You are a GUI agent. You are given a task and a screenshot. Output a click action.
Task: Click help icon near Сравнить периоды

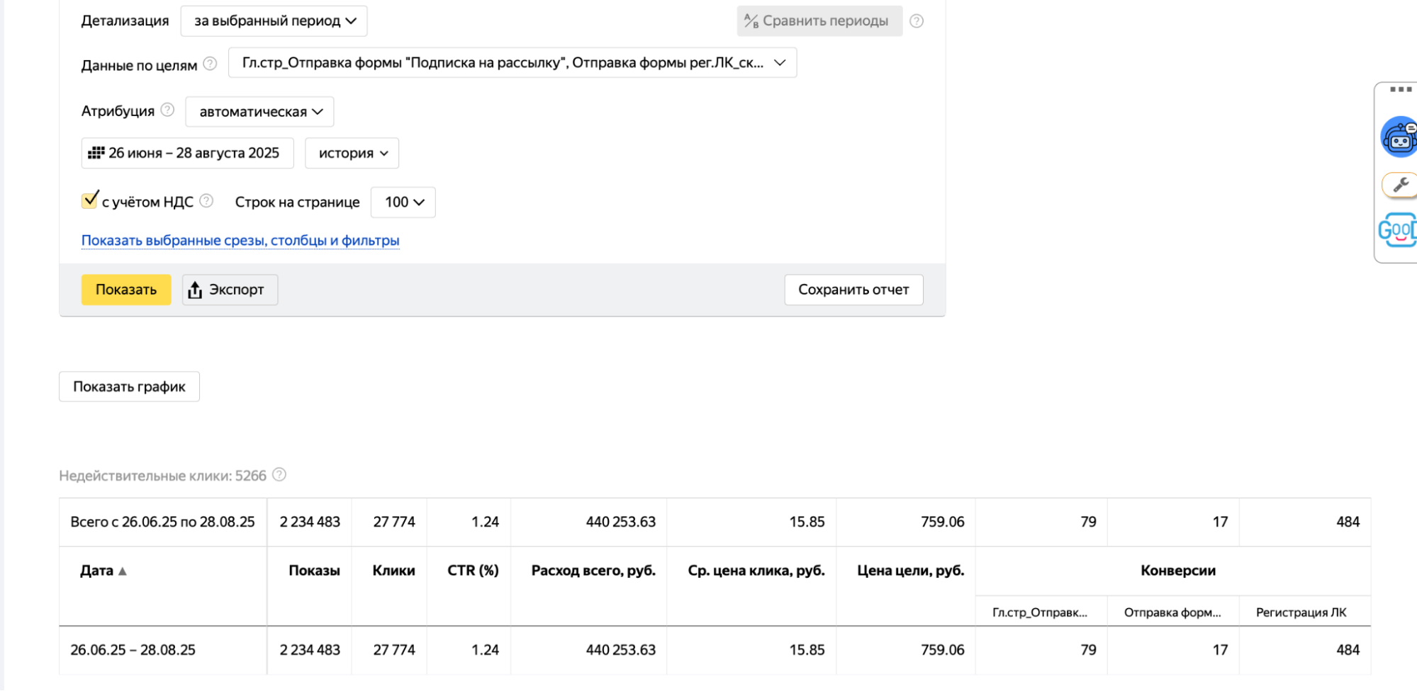point(917,21)
